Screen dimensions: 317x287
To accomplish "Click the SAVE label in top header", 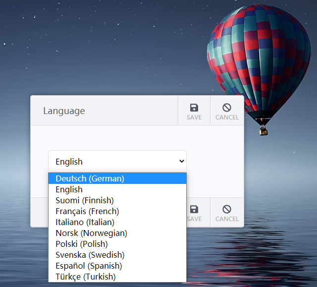I will coord(194,117).
